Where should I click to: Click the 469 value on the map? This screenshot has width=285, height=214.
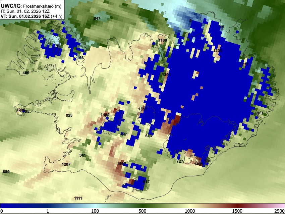tap(26, 73)
